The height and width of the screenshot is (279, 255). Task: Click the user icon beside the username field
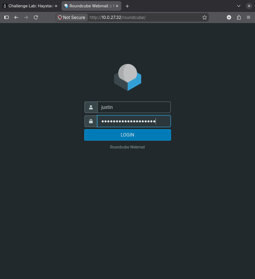point(91,107)
